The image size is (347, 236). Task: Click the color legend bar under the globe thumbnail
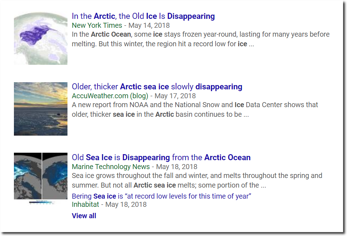point(41,202)
